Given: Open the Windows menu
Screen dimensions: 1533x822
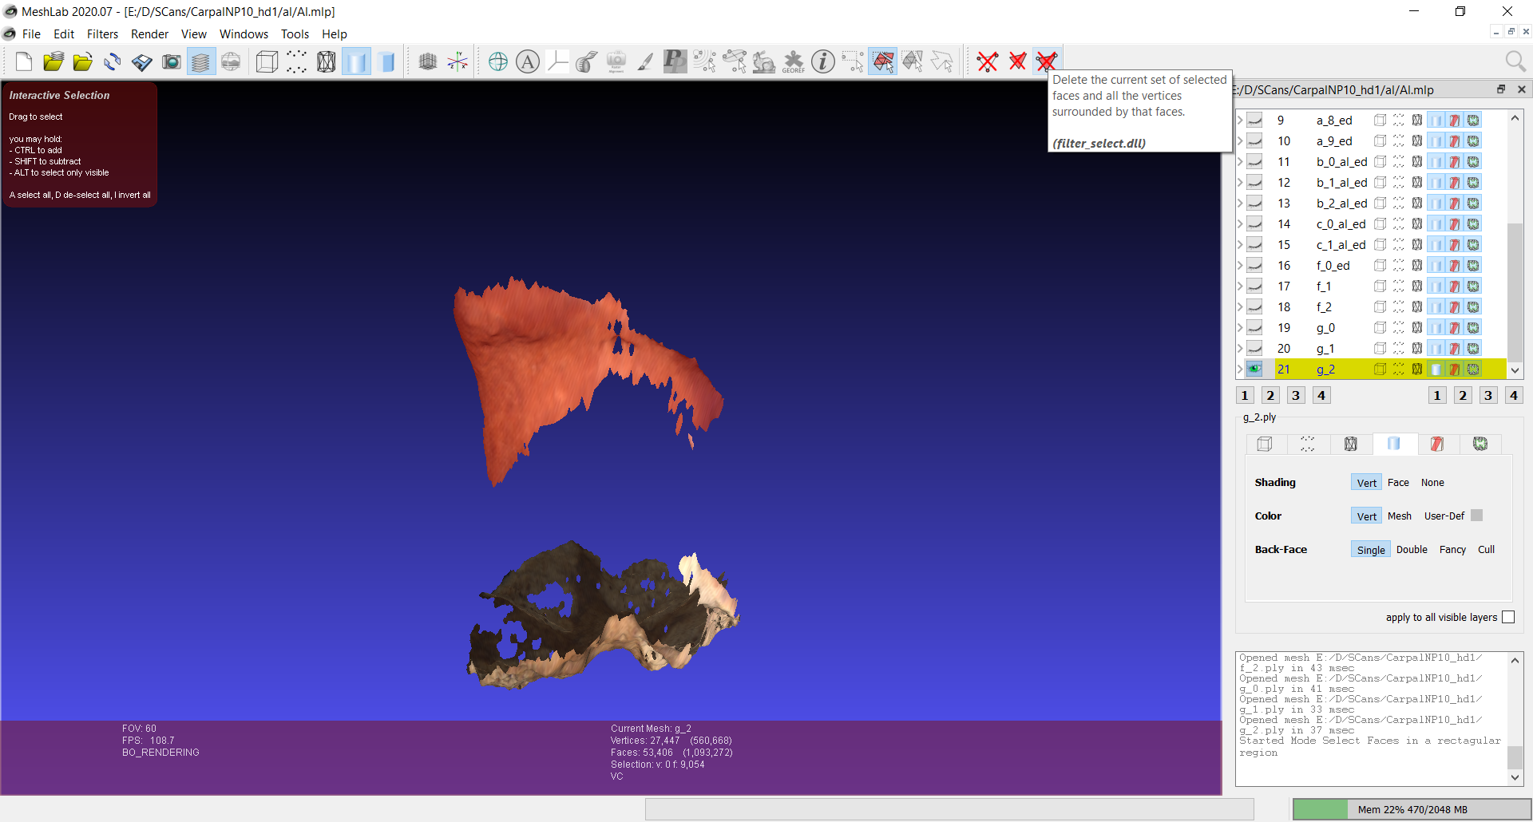Looking at the screenshot, I should tap(244, 34).
